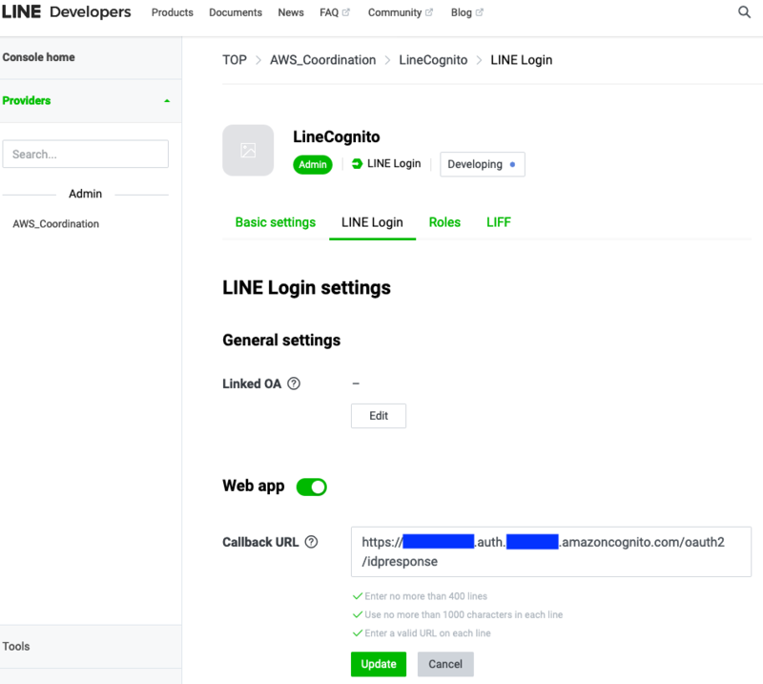This screenshot has height=684, width=763.
Task: Switch to the Basic settings tab
Action: click(276, 222)
